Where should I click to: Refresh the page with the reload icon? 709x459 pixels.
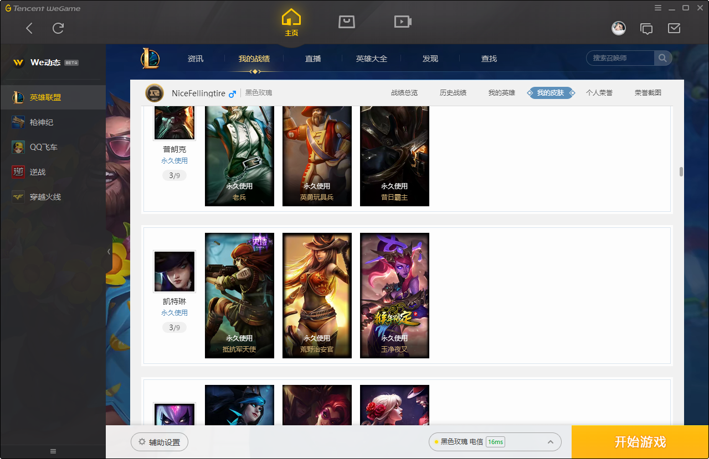[x=58, y=28]
